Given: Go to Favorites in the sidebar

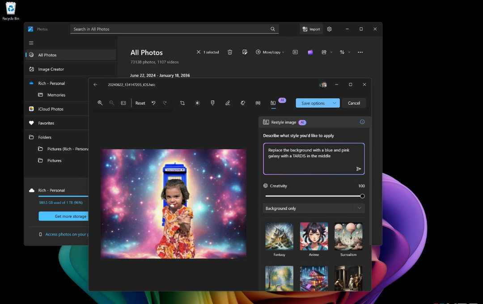Looking at the screenshot, I should [46, 123].
